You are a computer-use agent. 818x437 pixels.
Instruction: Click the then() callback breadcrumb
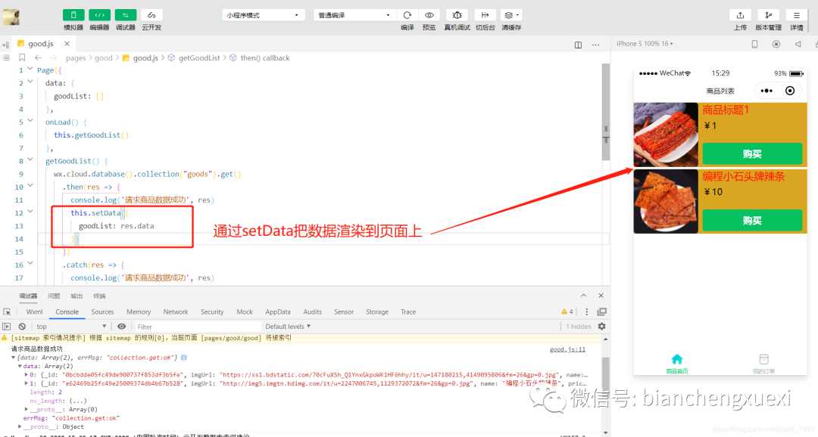pyautogui.click(x=265, y=57)
